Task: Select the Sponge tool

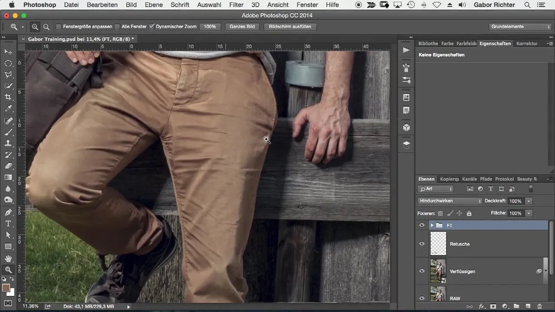Action: pyautogui.click(x=8, y=200)
